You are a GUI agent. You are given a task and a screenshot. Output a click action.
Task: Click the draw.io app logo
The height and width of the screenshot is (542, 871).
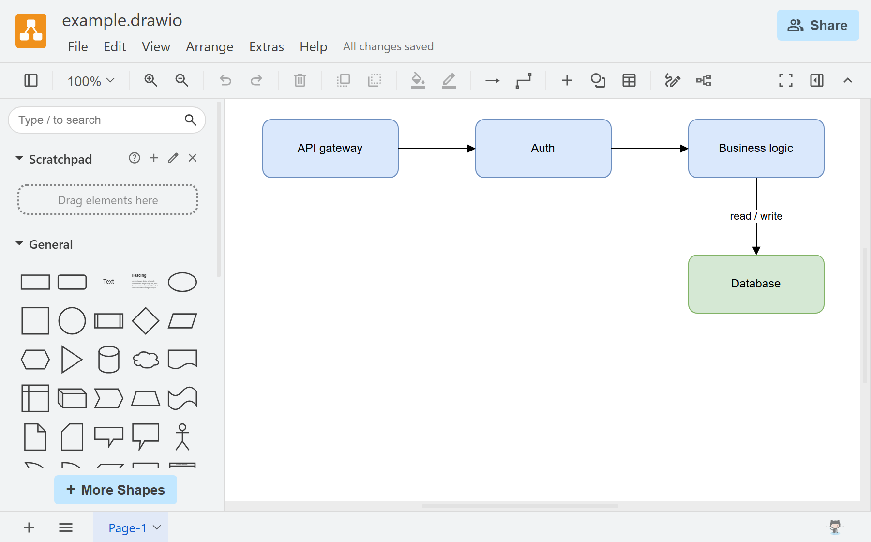(x=31, y=31)
